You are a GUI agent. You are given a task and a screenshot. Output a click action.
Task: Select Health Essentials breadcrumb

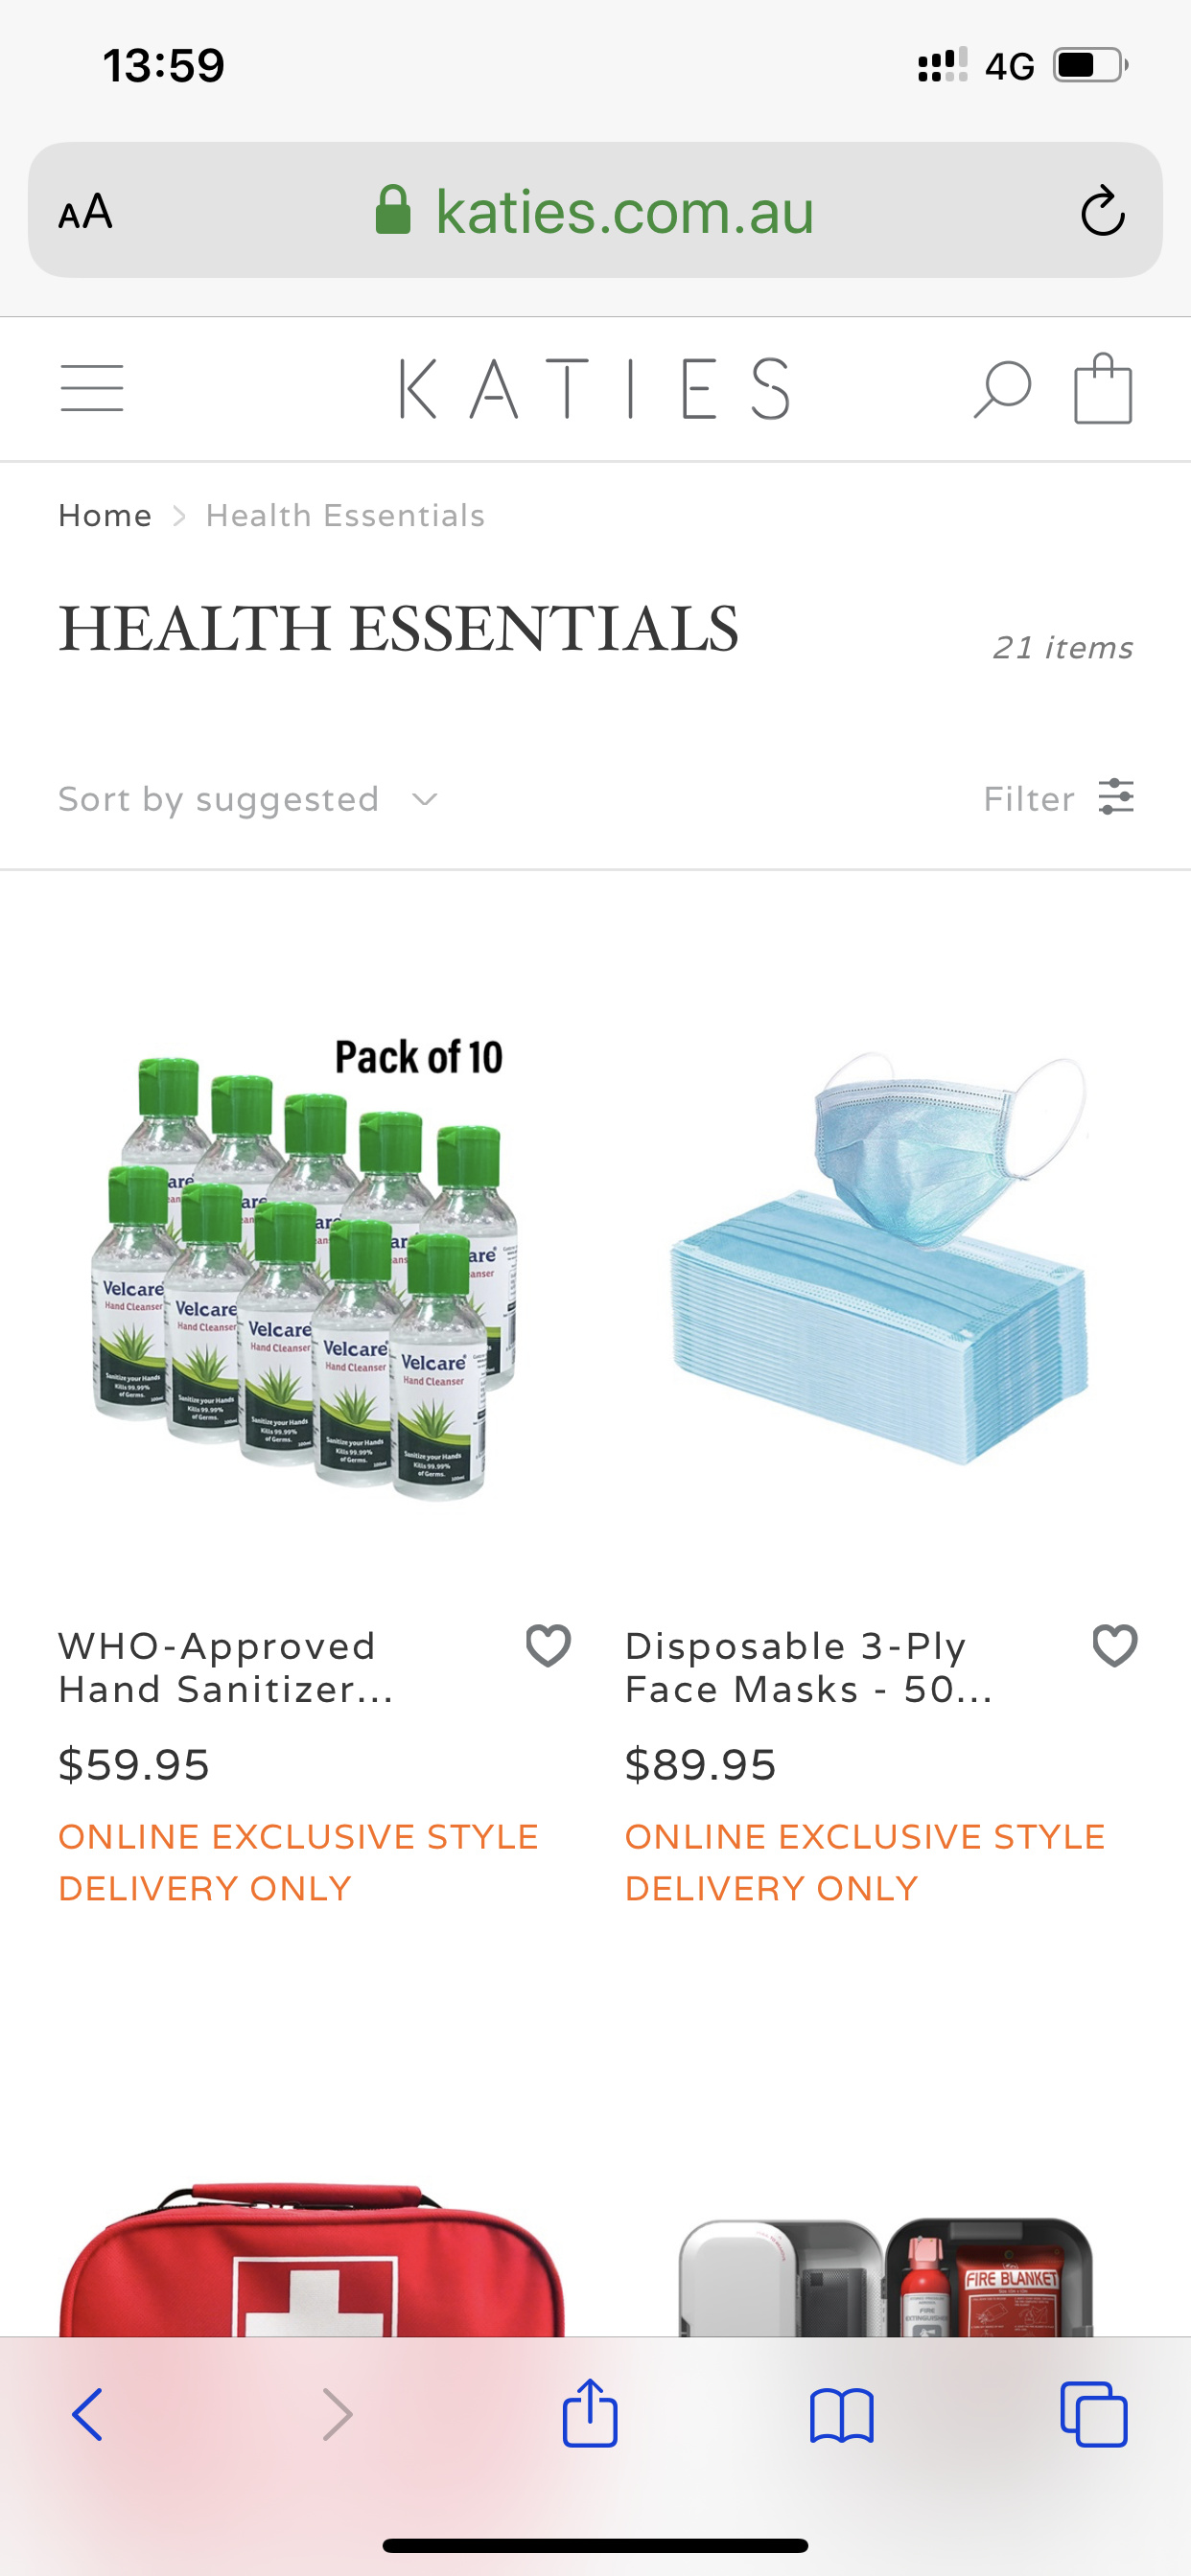coord(345,515)
